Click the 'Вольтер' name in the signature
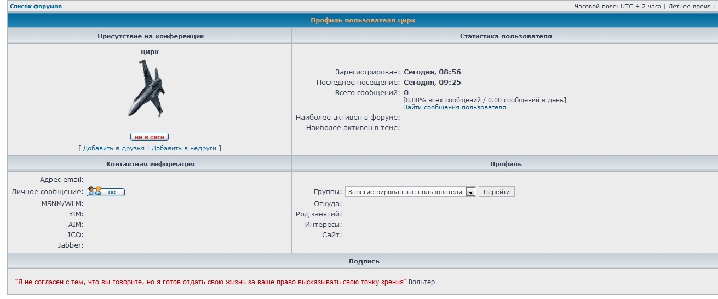718x299 pixels. pyautogui.click(x=422, y=282)
